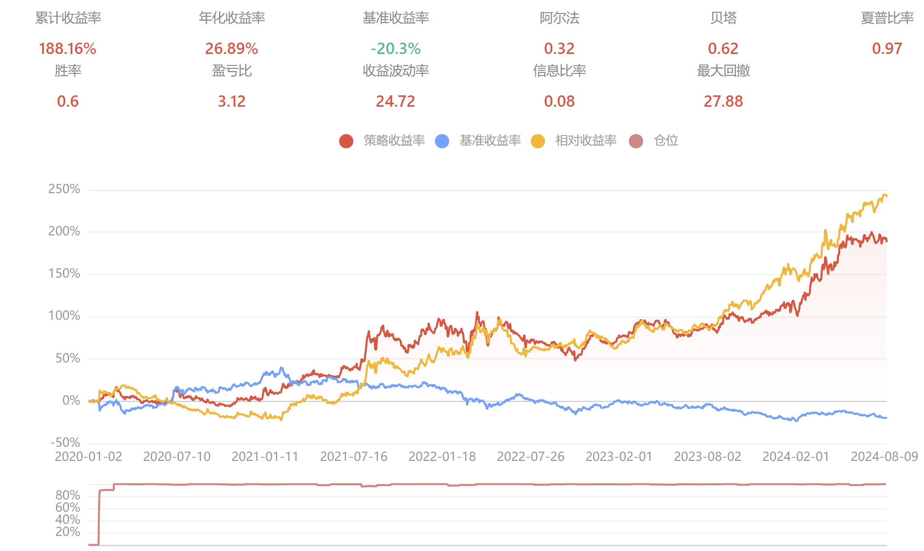Hide the 仓位 series via legend text
Image resolution: width=924 pixels, height=551 pixels.
coord(666,140)
